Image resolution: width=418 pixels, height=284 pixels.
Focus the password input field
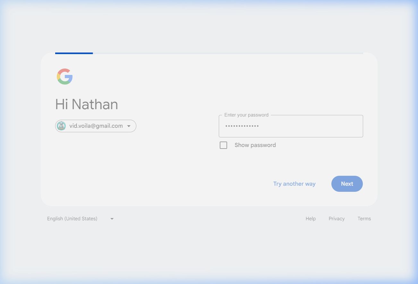291,126
